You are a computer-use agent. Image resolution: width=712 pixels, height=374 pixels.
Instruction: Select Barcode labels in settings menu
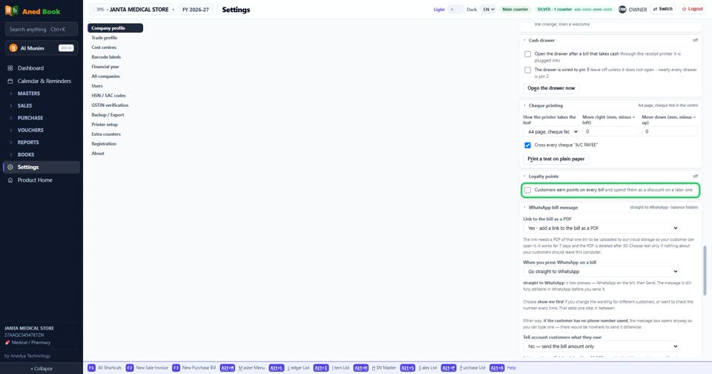tap(106, 57)
